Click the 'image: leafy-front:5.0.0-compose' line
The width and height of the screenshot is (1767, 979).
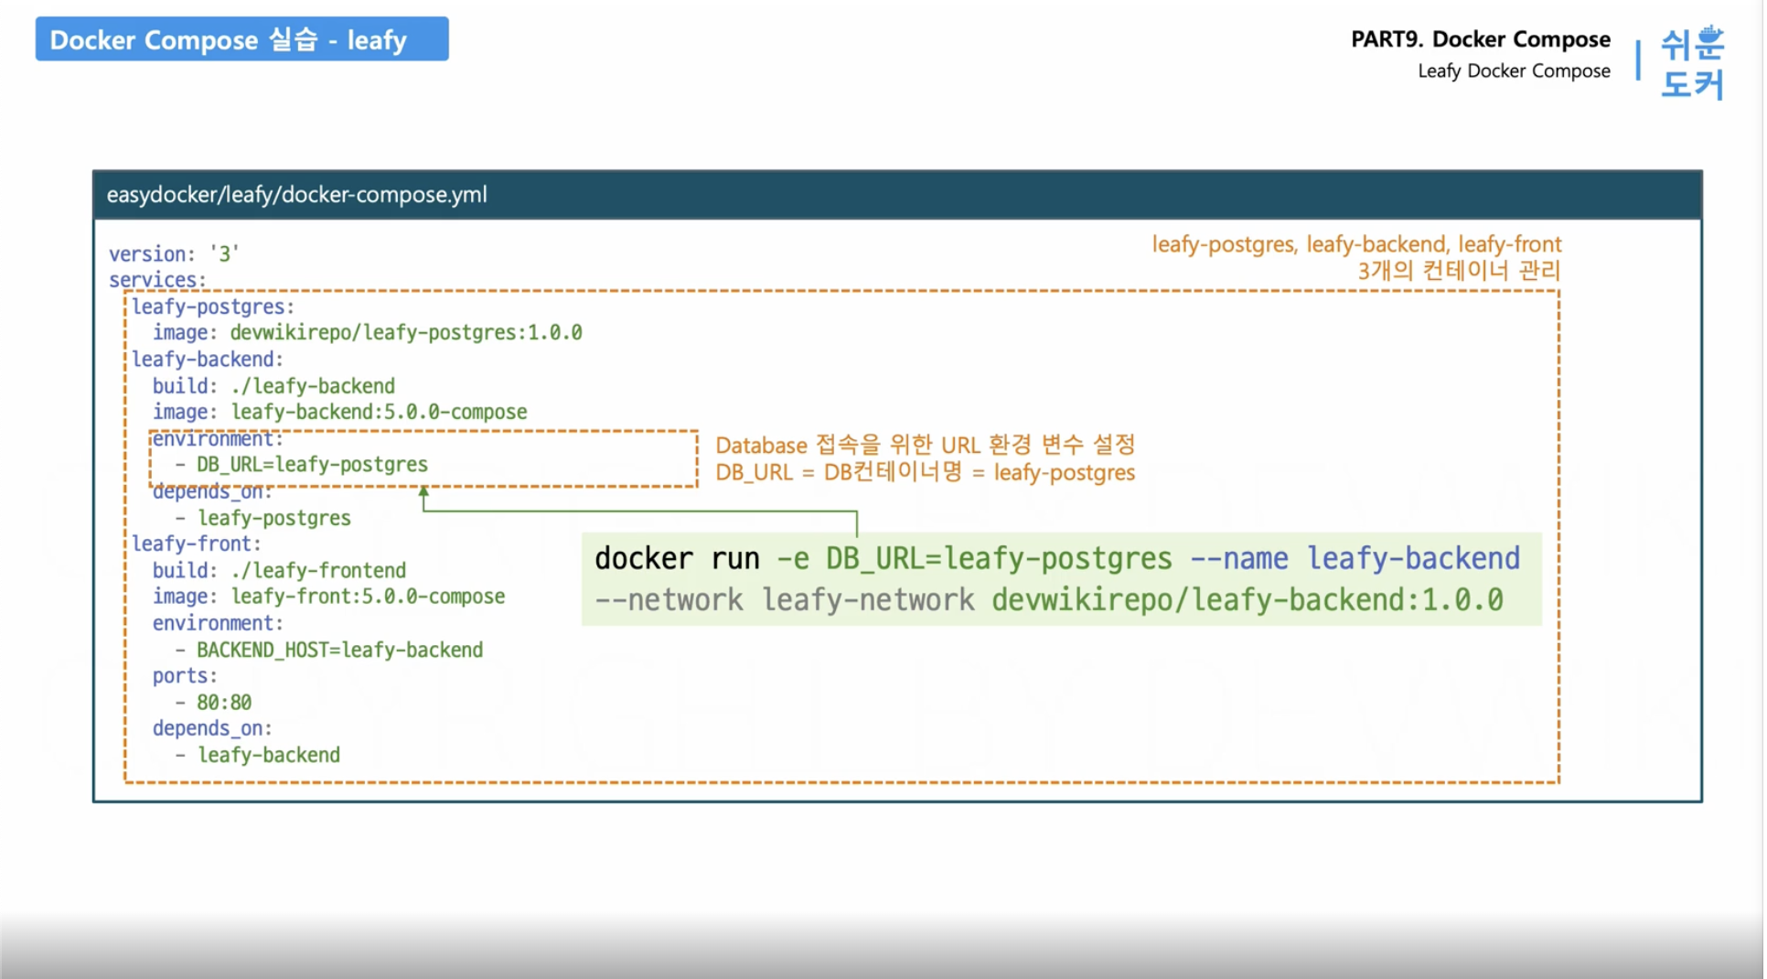tap(328, 597)
